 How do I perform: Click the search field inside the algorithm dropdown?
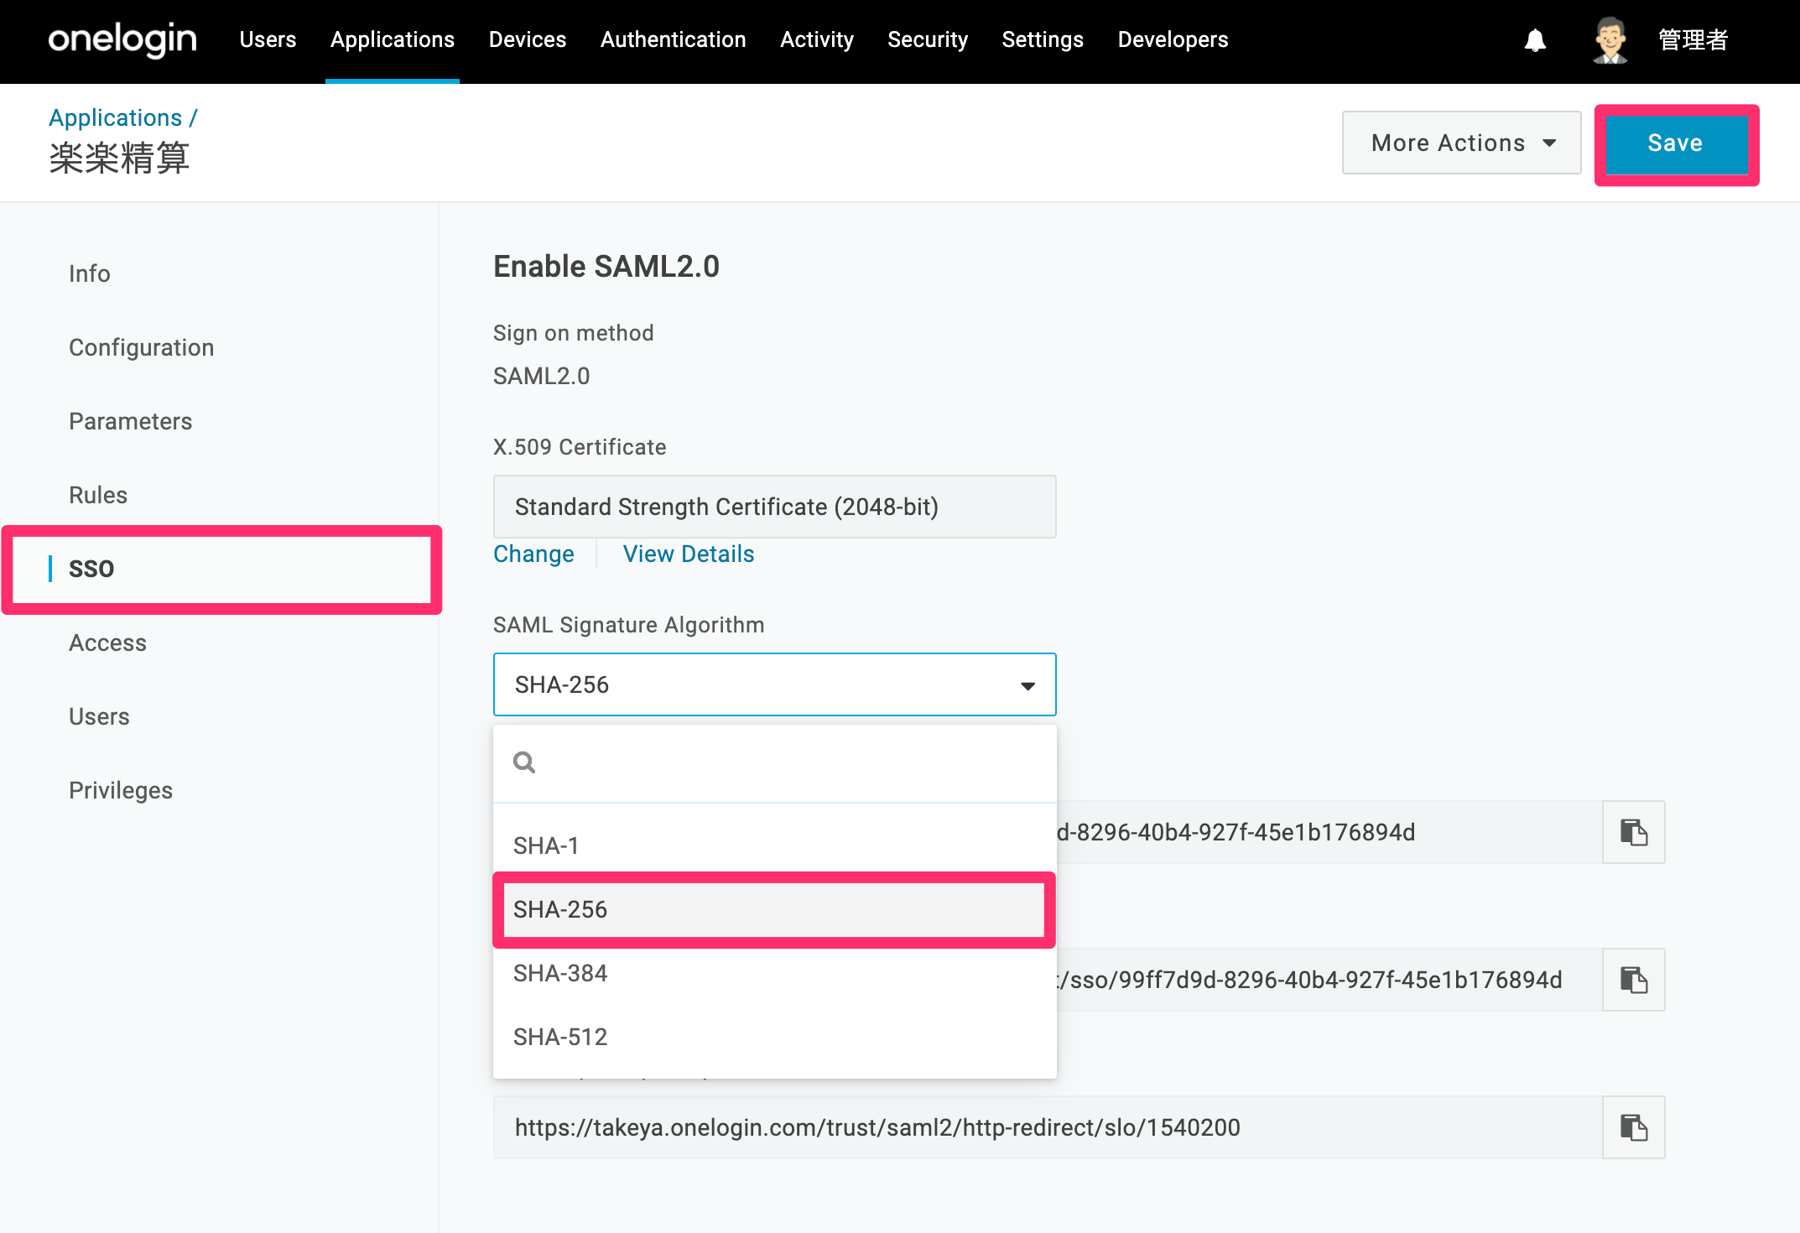774,762
